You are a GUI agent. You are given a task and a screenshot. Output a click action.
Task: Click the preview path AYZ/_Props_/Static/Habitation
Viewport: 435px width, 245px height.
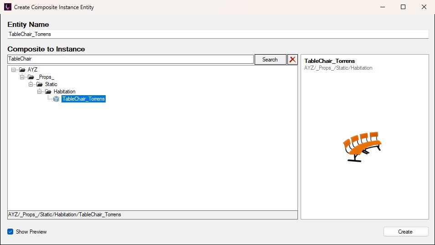tap(338, 68)
